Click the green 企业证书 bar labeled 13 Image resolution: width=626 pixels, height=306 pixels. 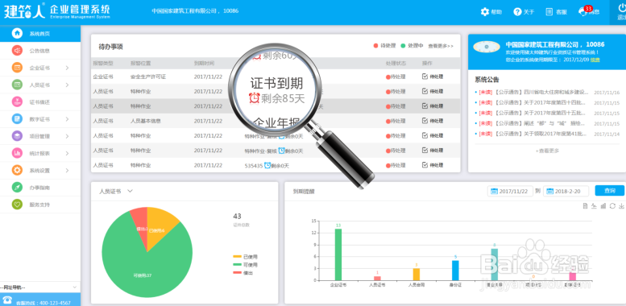click(338, 254)
